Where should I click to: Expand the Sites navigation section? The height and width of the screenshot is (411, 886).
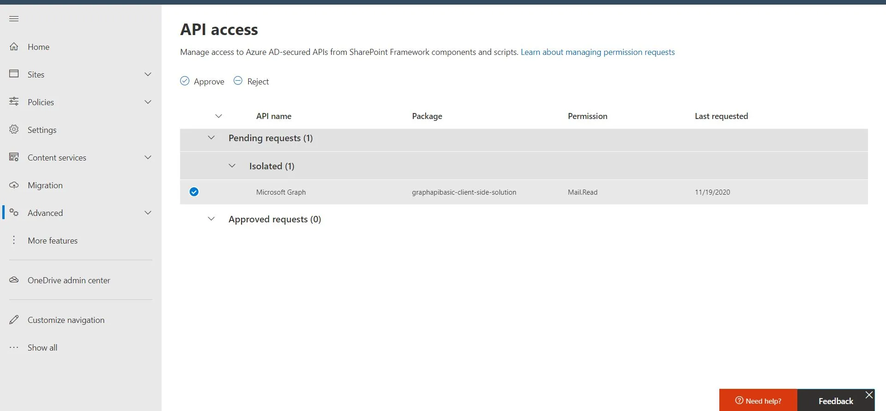pos(148,74)
